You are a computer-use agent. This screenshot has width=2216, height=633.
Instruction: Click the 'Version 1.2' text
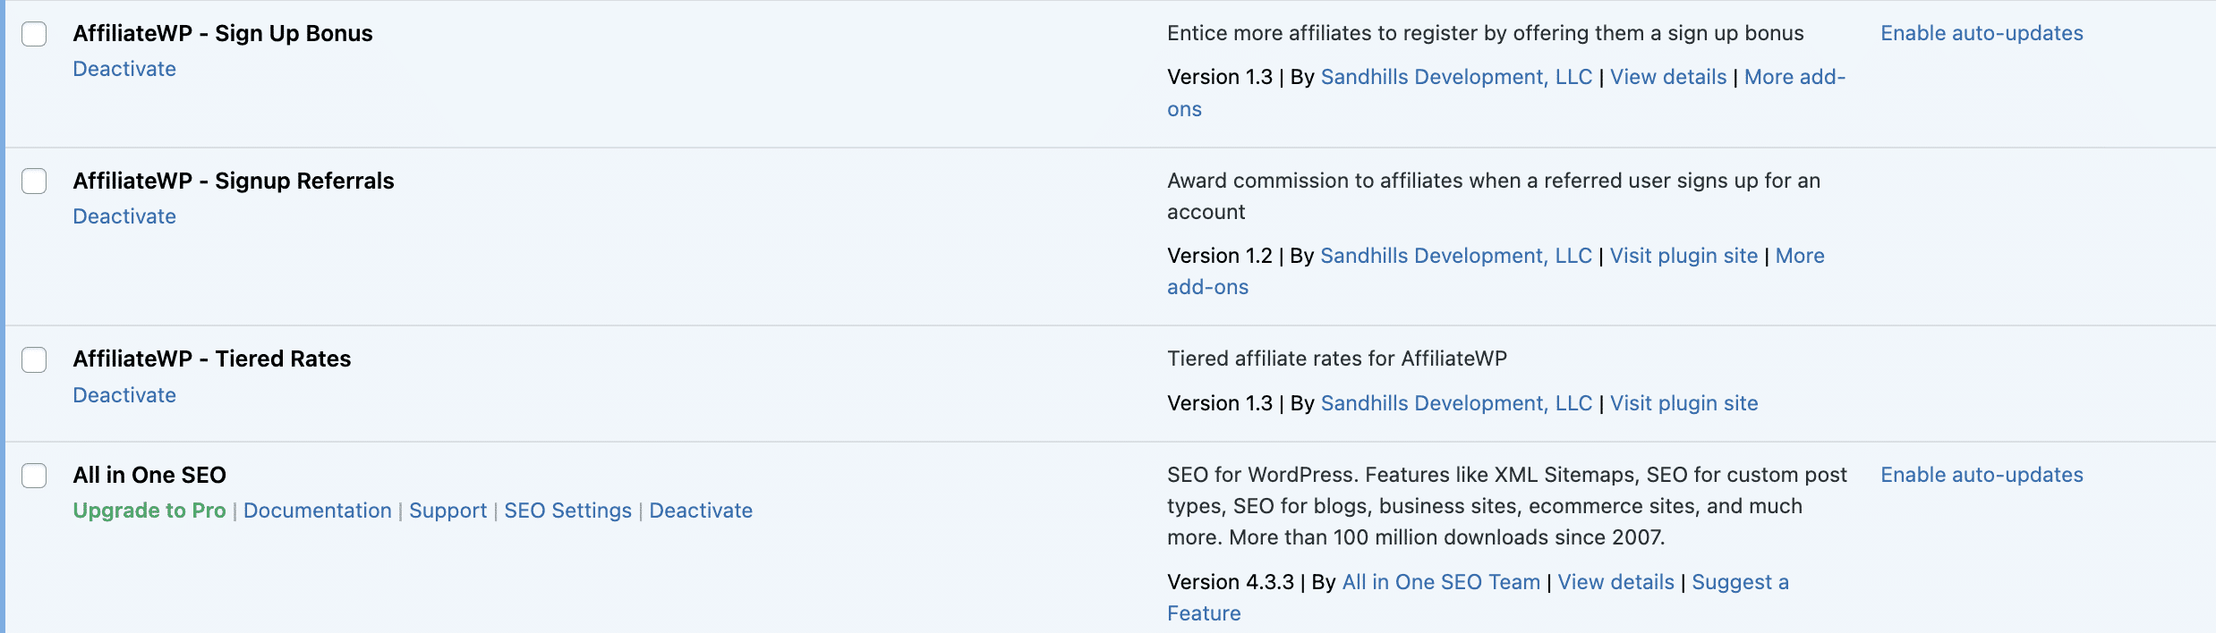1220,256
